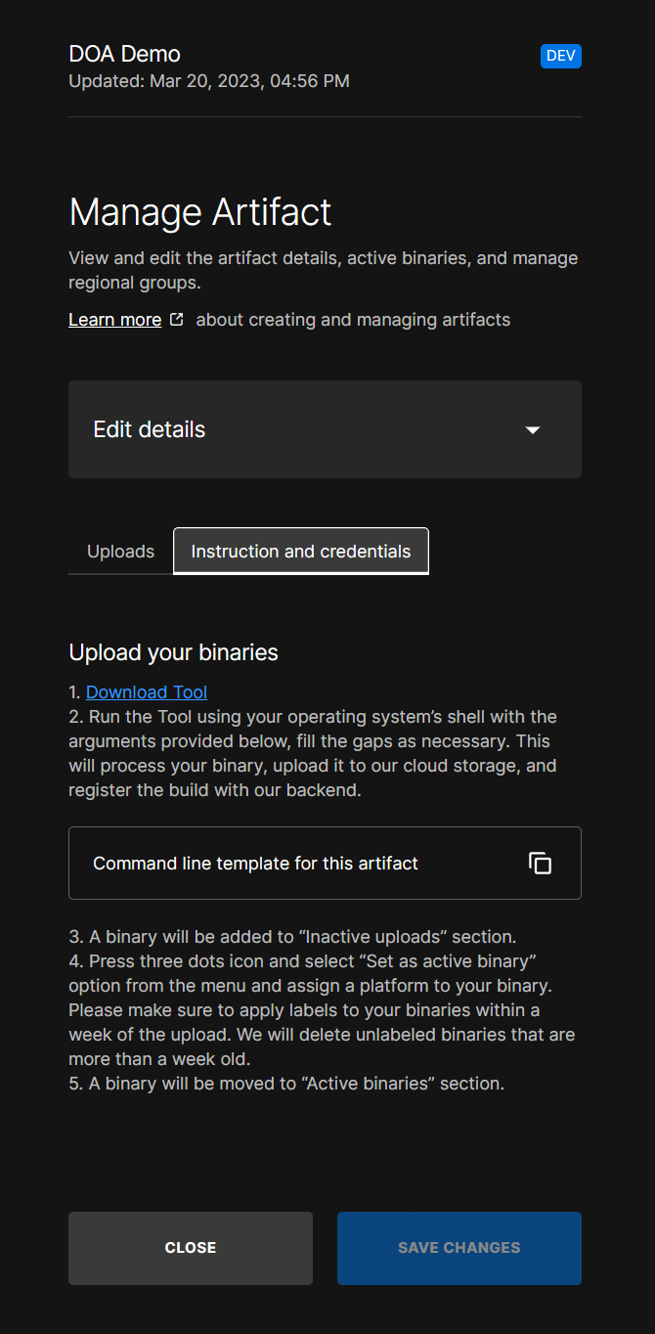Select the Instruction and credentials tab
Viewport: 655px width, 1334px height.
(x=300, y=551)
